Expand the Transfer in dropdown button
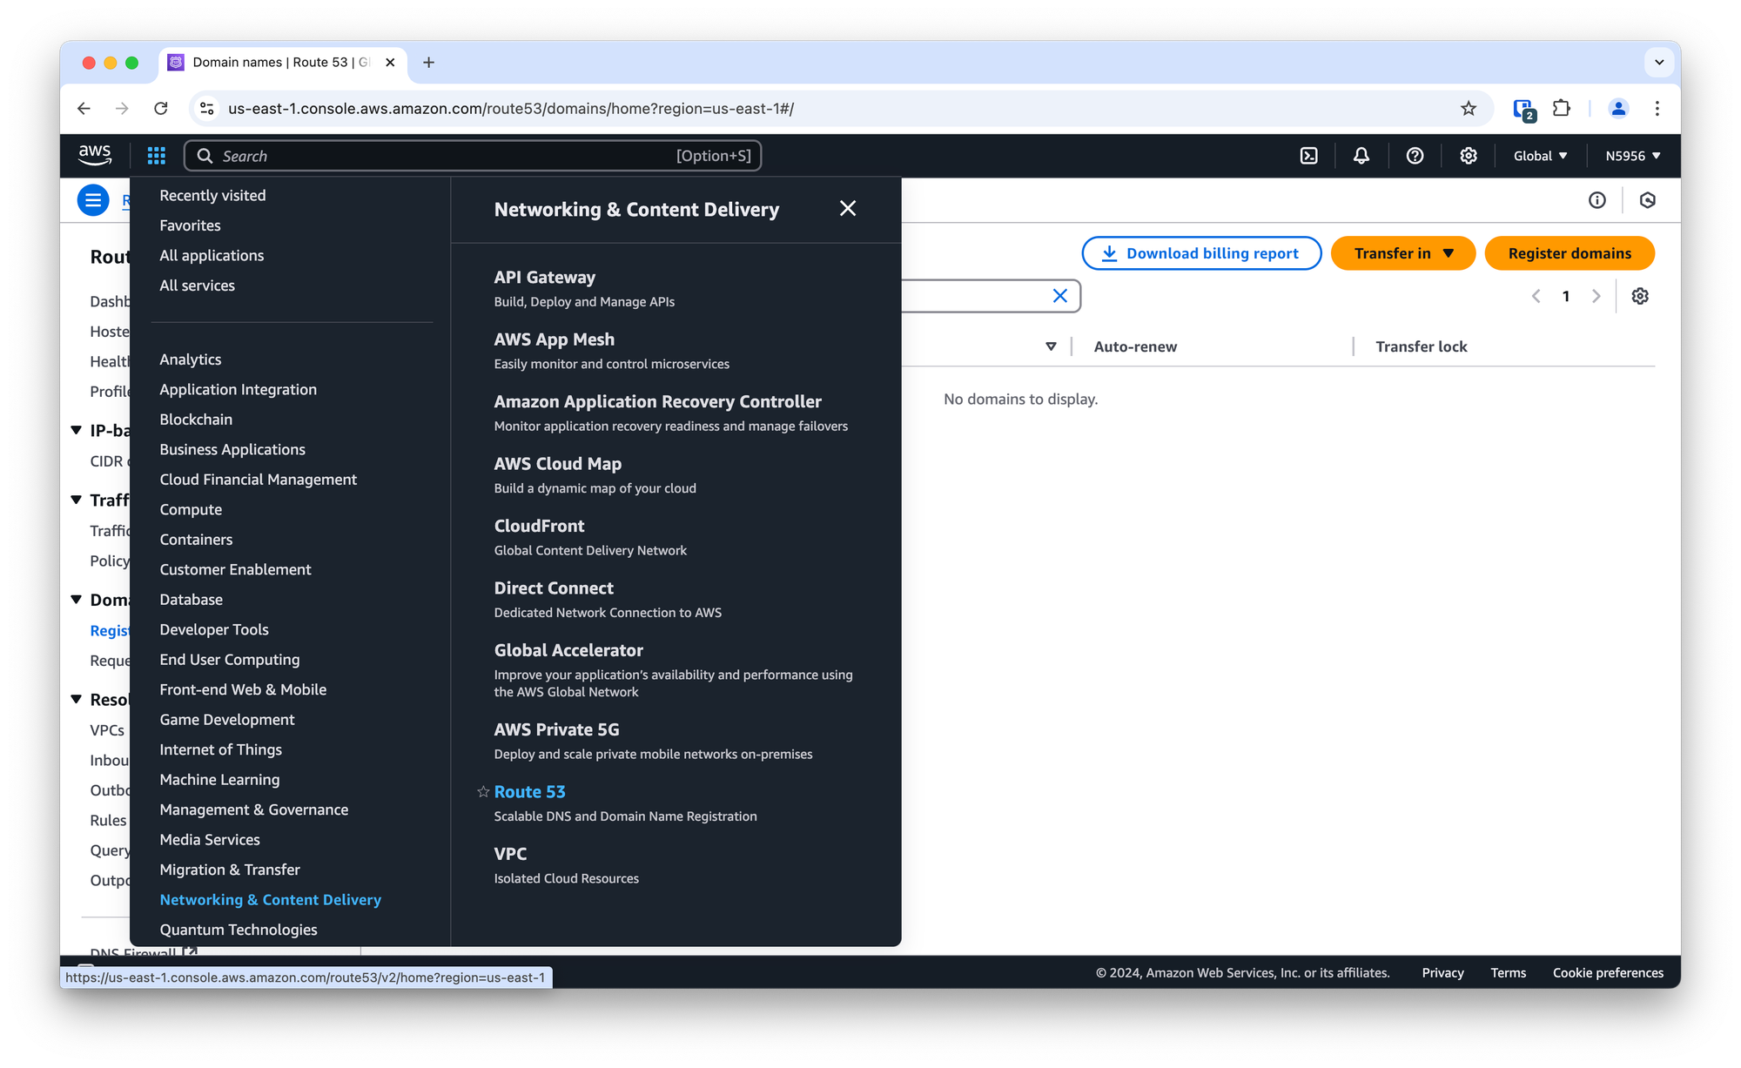The height and width of the screenshot is (1068, 1741). coord(1402,253)
